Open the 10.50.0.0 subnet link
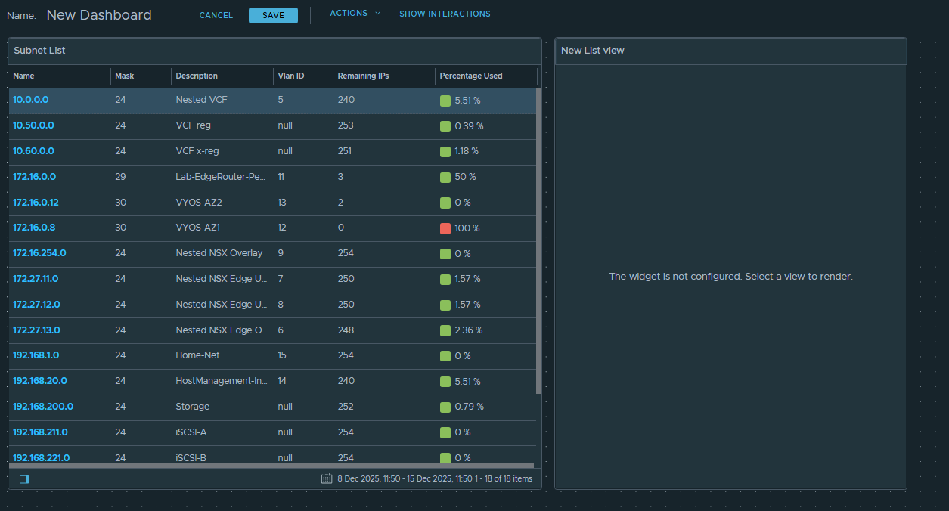 click(x=33, y=125)
